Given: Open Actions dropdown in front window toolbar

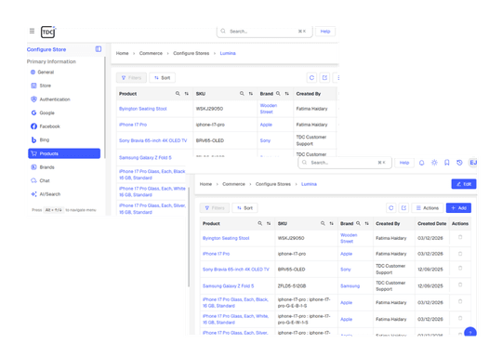Looking at the screenshot, I should click(428, 208).
